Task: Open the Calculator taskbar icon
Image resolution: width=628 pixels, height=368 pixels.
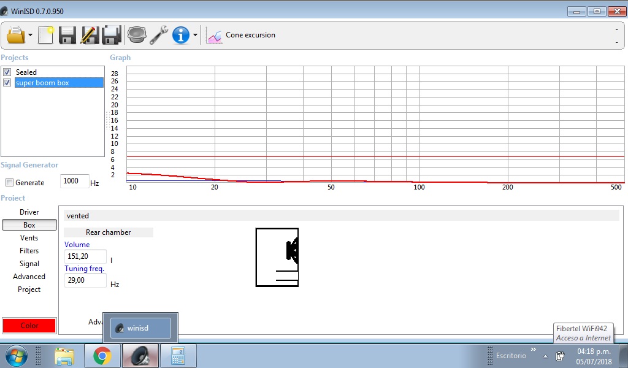Action: pos(178,356)
